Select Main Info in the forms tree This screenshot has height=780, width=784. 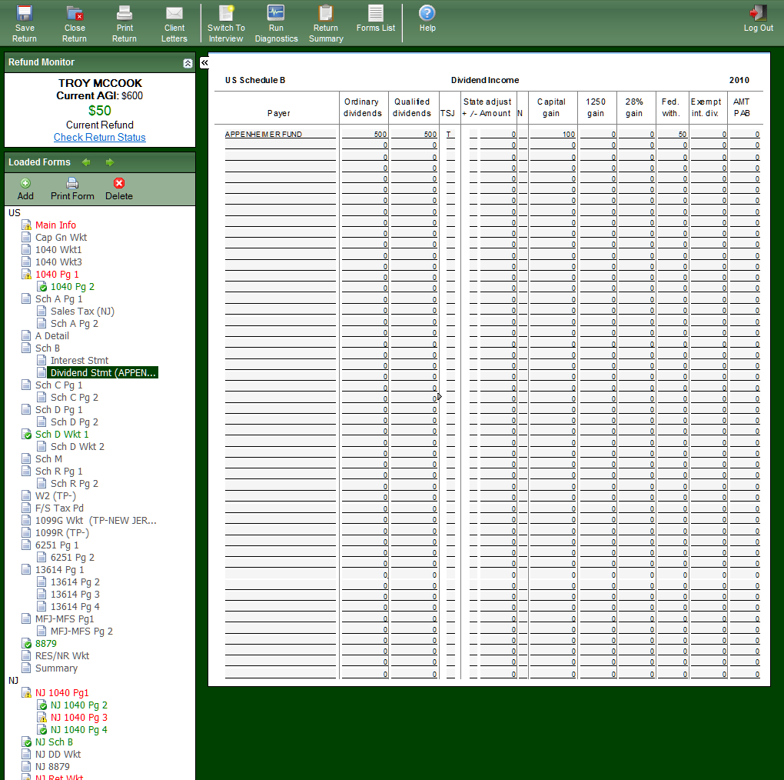click(x=55, y=225)
